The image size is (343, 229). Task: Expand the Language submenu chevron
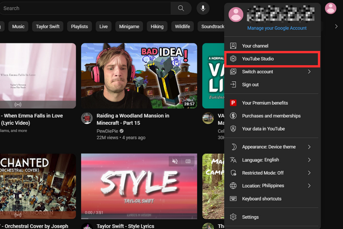tap(309, 160)
